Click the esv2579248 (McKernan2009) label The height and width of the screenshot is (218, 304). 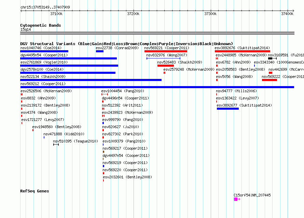[189, 69]
